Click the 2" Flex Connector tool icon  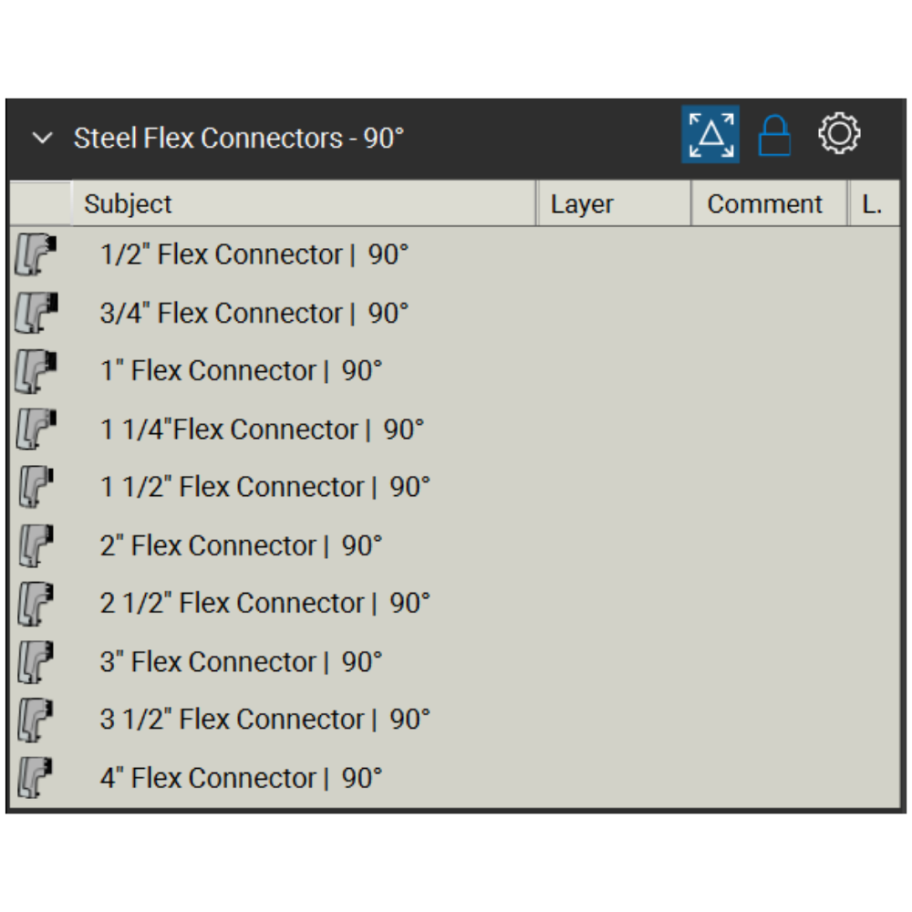pyautogui.click(x=36, y=545)
